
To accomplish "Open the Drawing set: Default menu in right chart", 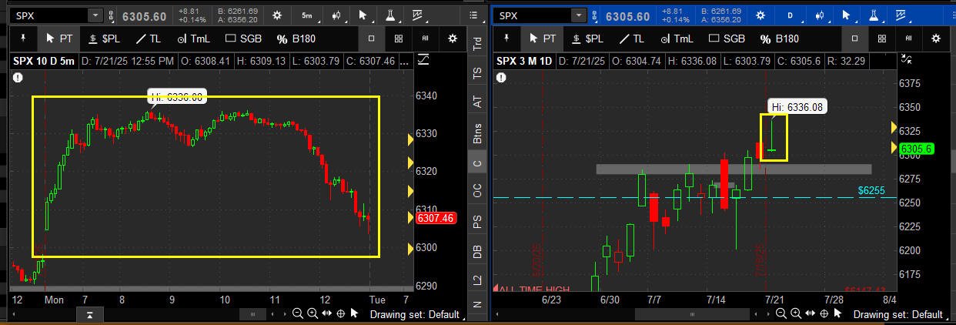I will click(x=898, y=314).
